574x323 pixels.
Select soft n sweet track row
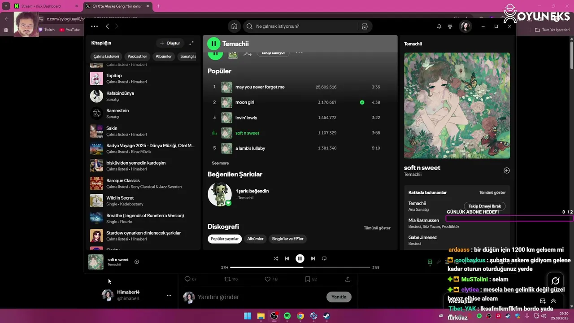[x=299, y=133]
